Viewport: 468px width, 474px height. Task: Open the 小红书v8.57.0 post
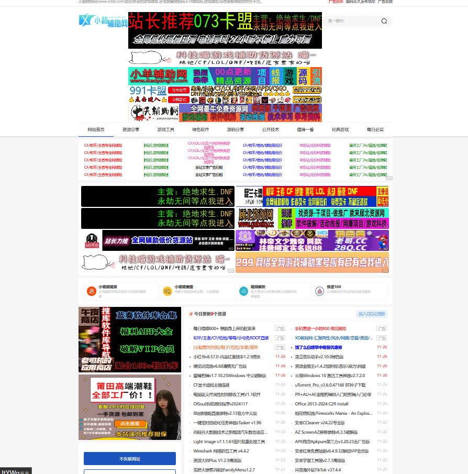[x=227, y=357]
